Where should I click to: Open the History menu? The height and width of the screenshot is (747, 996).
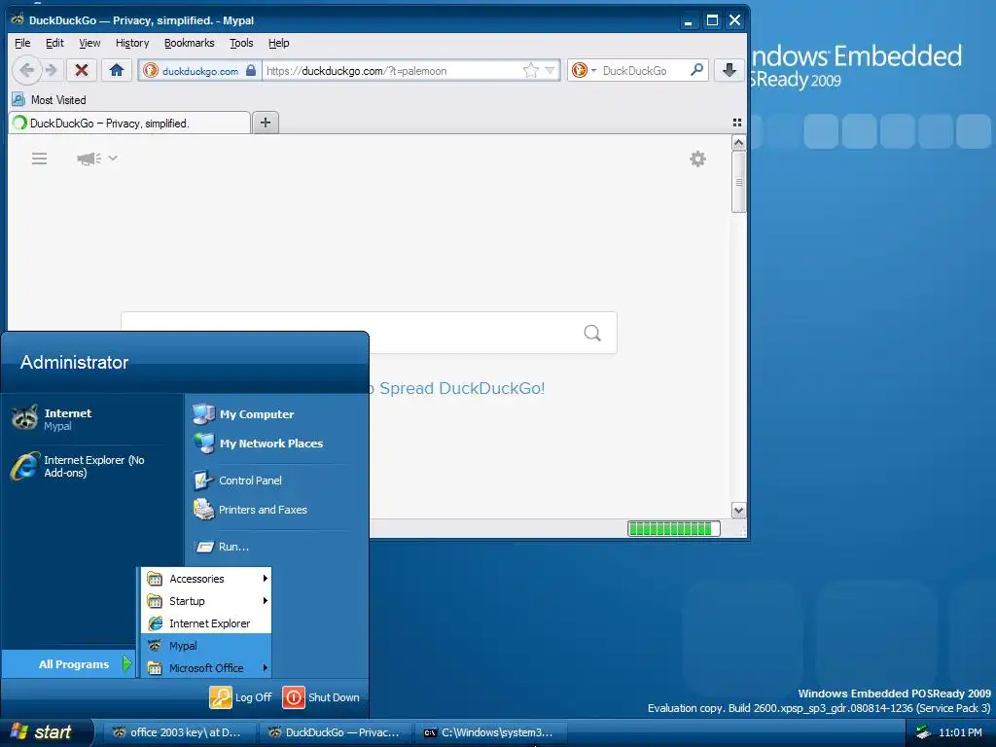point(132,43)
